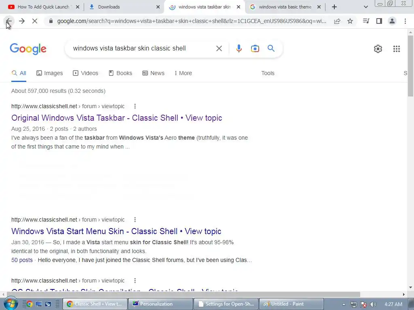Close the windows vista basic theme tab
Image resolution: width=414 pixels, height=310 pixels.
tap(319, 7)
